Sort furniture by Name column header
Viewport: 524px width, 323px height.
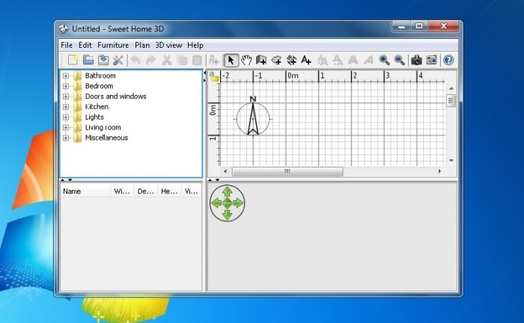pyautogui.click(x=85, y=191)
